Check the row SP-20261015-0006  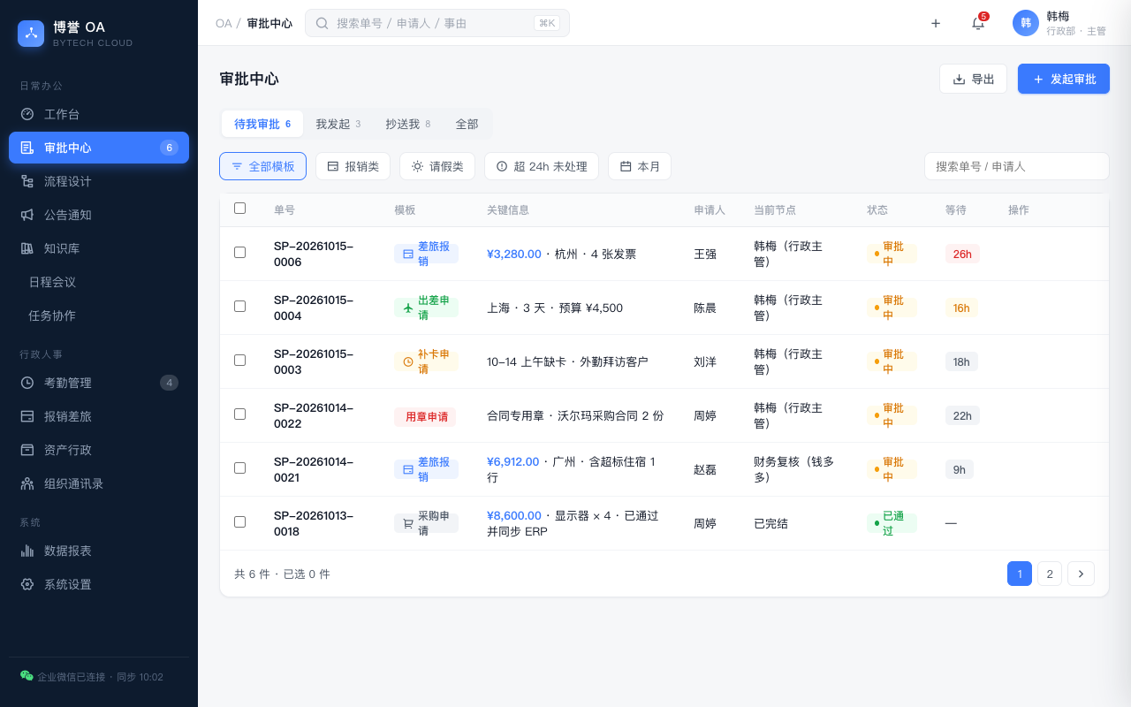click(239, 252)
